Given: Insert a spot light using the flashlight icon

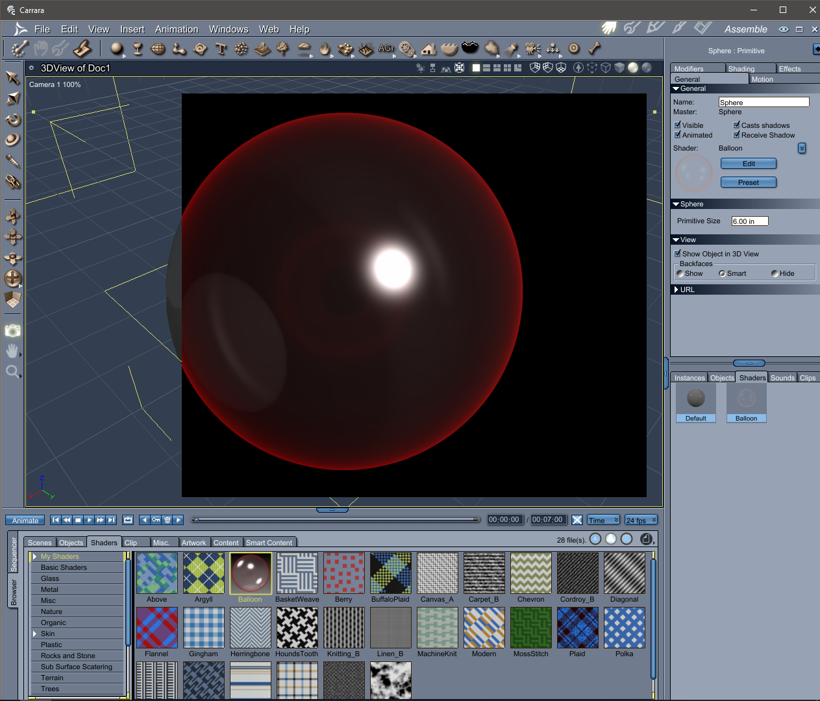Looking at the screenshot, I should pos(512,49).
